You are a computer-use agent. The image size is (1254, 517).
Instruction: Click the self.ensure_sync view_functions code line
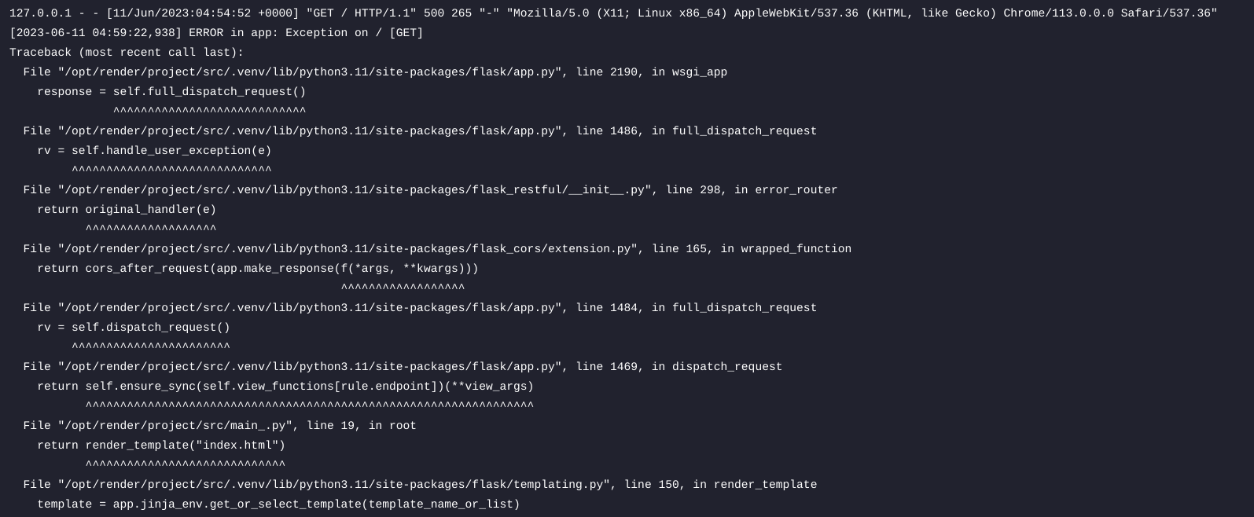285,387
